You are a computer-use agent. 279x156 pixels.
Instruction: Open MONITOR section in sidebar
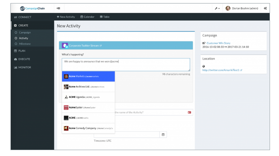click(x=32, y=67)
